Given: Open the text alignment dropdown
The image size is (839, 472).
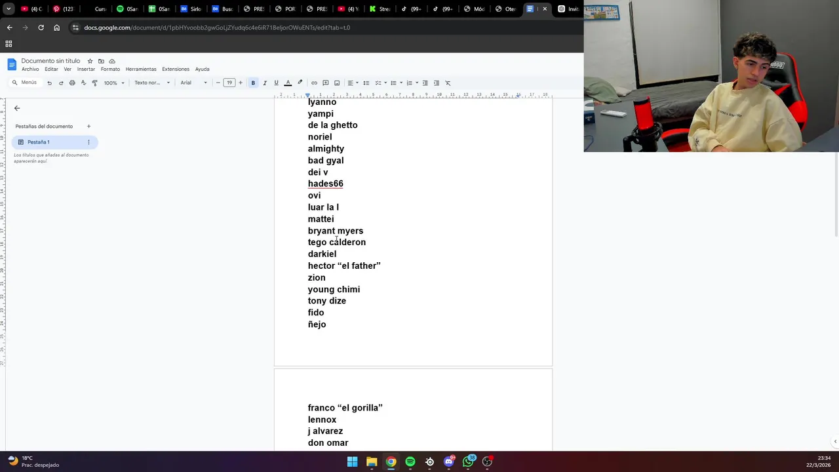Looking at the screenshot, I should 353,83.
